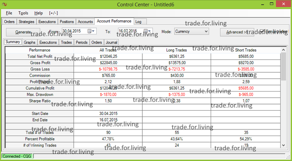Click the Long Trades column header
Screen dimensions: 292x161
point(176,50)
